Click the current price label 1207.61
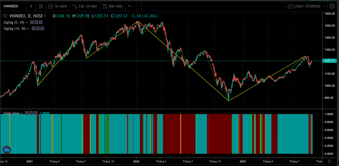Screen dimensions: 339x166 (329, 61)
